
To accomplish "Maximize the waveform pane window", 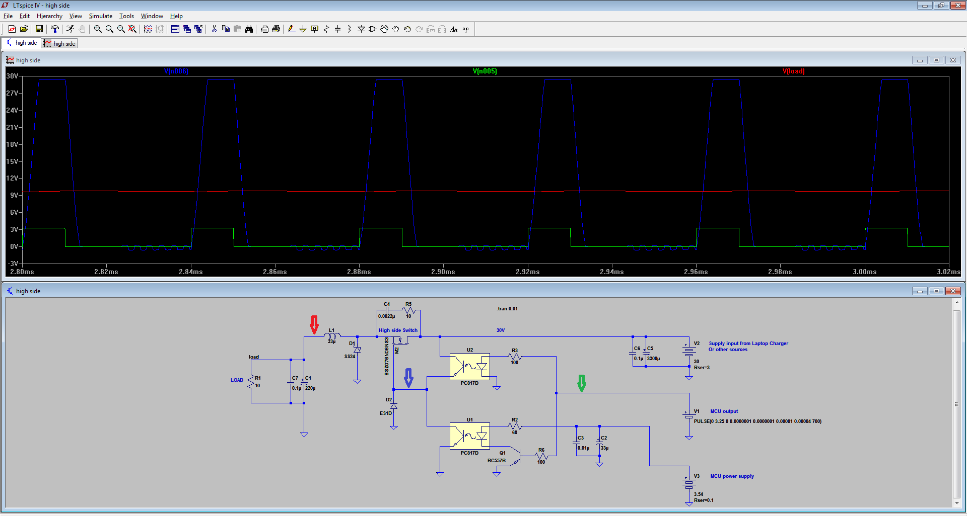I will click(936, 60).
